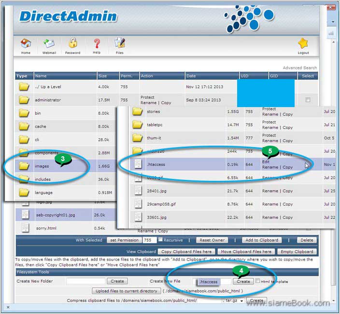Click the 33601.jpg file icon

coord(138,217)
